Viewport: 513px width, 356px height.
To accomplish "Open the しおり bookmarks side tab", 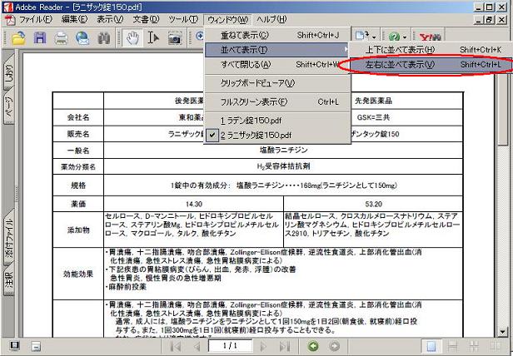I will (7, 75).
